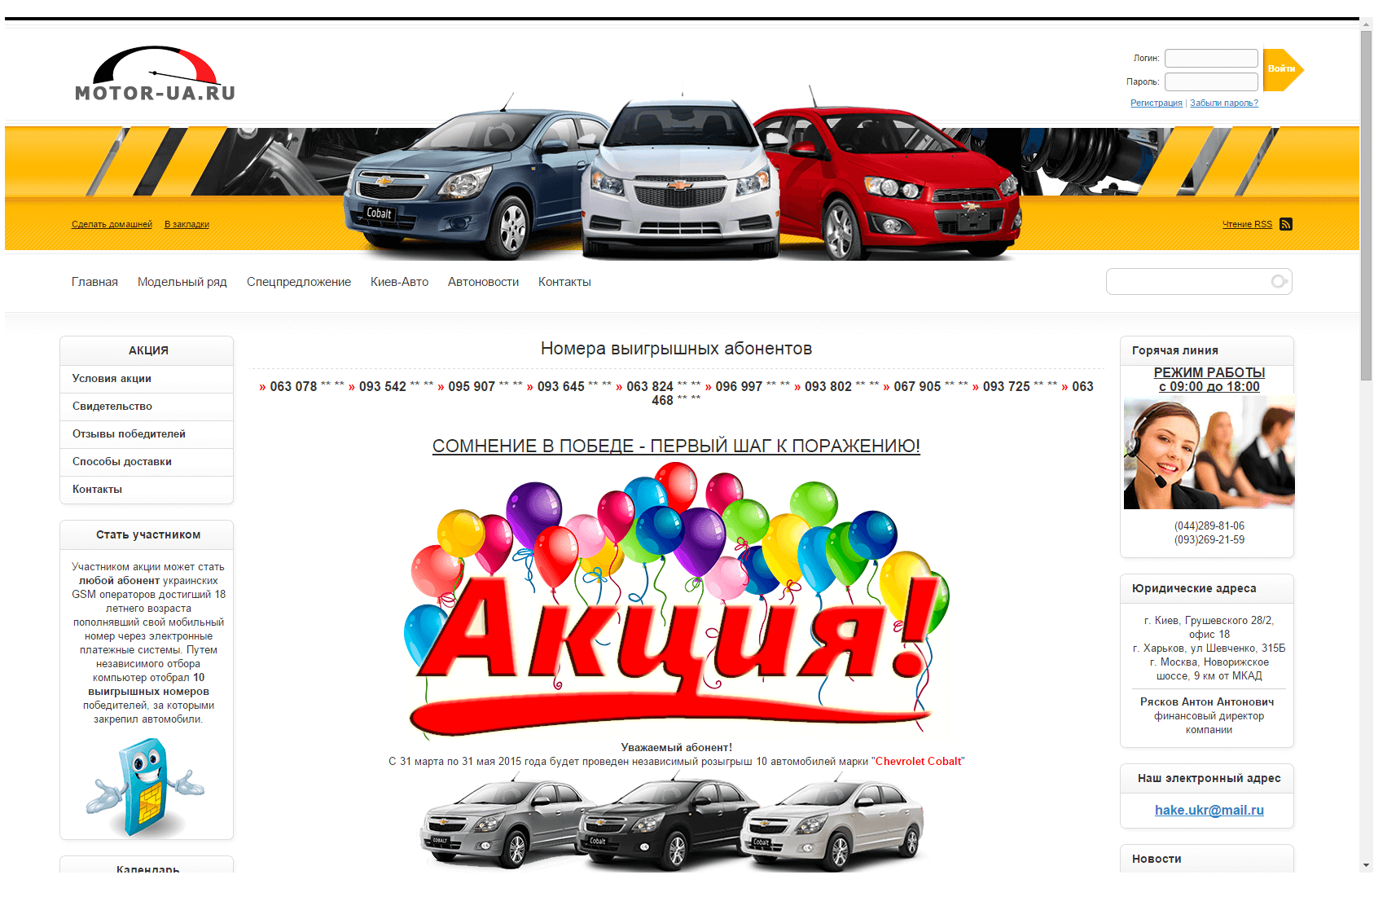Open Автоновости menu item

pos(483,282)
